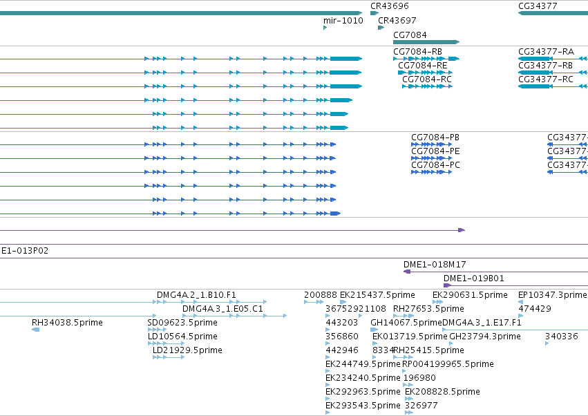Click the 326977 feature label

[x=421, y=406]
